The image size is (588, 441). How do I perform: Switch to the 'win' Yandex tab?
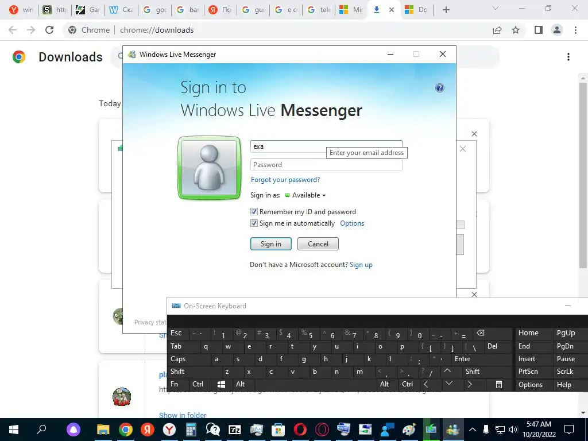(21, 10)
